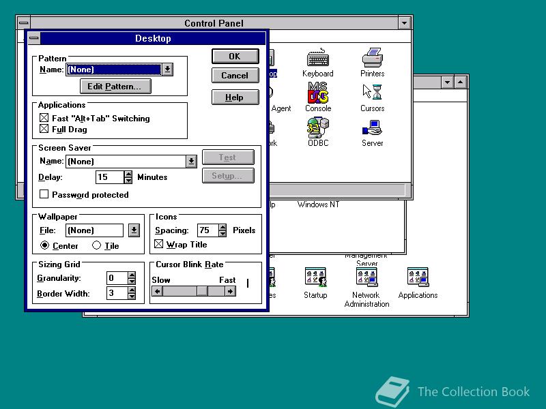Click the Delay minutes input field
The image size is (546, 409).
coord(110,177)
